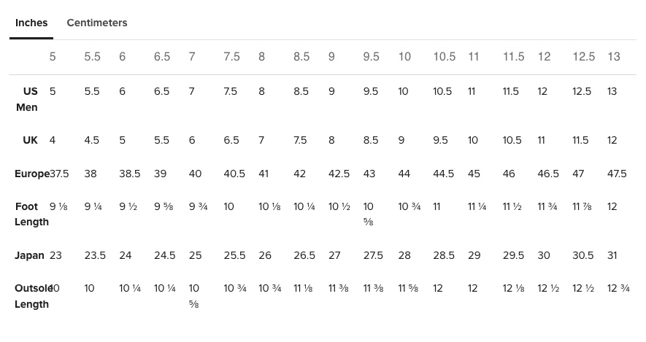Select UK size 6.5 cell
The height and width of the screenshot is (342, 646).
pyautogui.click(x=231, y=140)
